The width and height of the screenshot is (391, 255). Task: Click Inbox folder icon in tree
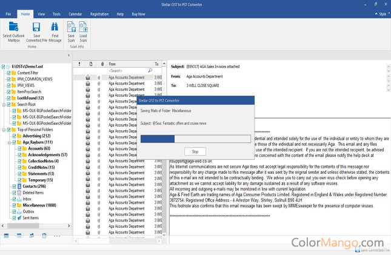click(19, 199)
